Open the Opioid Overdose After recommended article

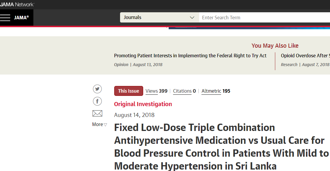[x=305, y=56]
